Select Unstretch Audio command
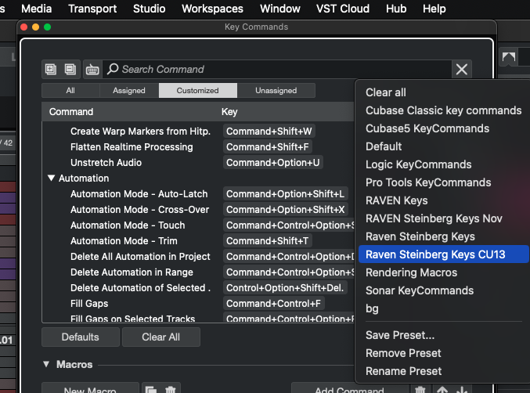Image resolution: width=530 pixels, height=393 pixels. (x=106, y=163)
